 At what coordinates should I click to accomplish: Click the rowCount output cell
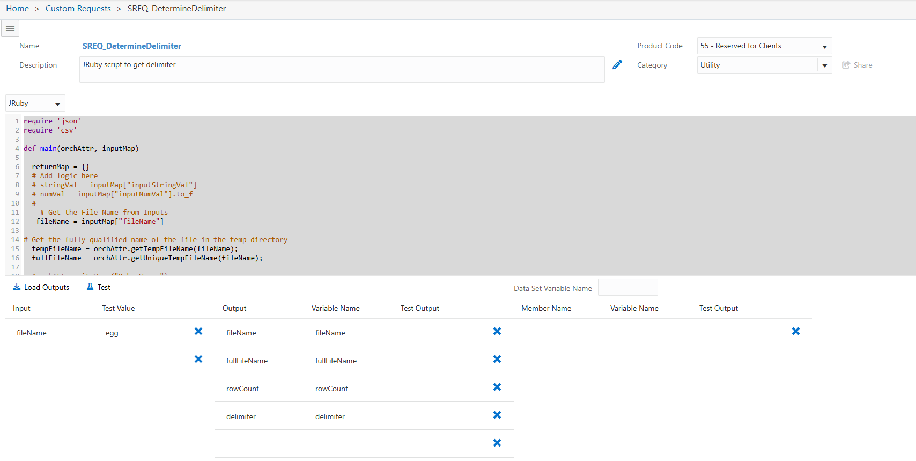[242, 389]
